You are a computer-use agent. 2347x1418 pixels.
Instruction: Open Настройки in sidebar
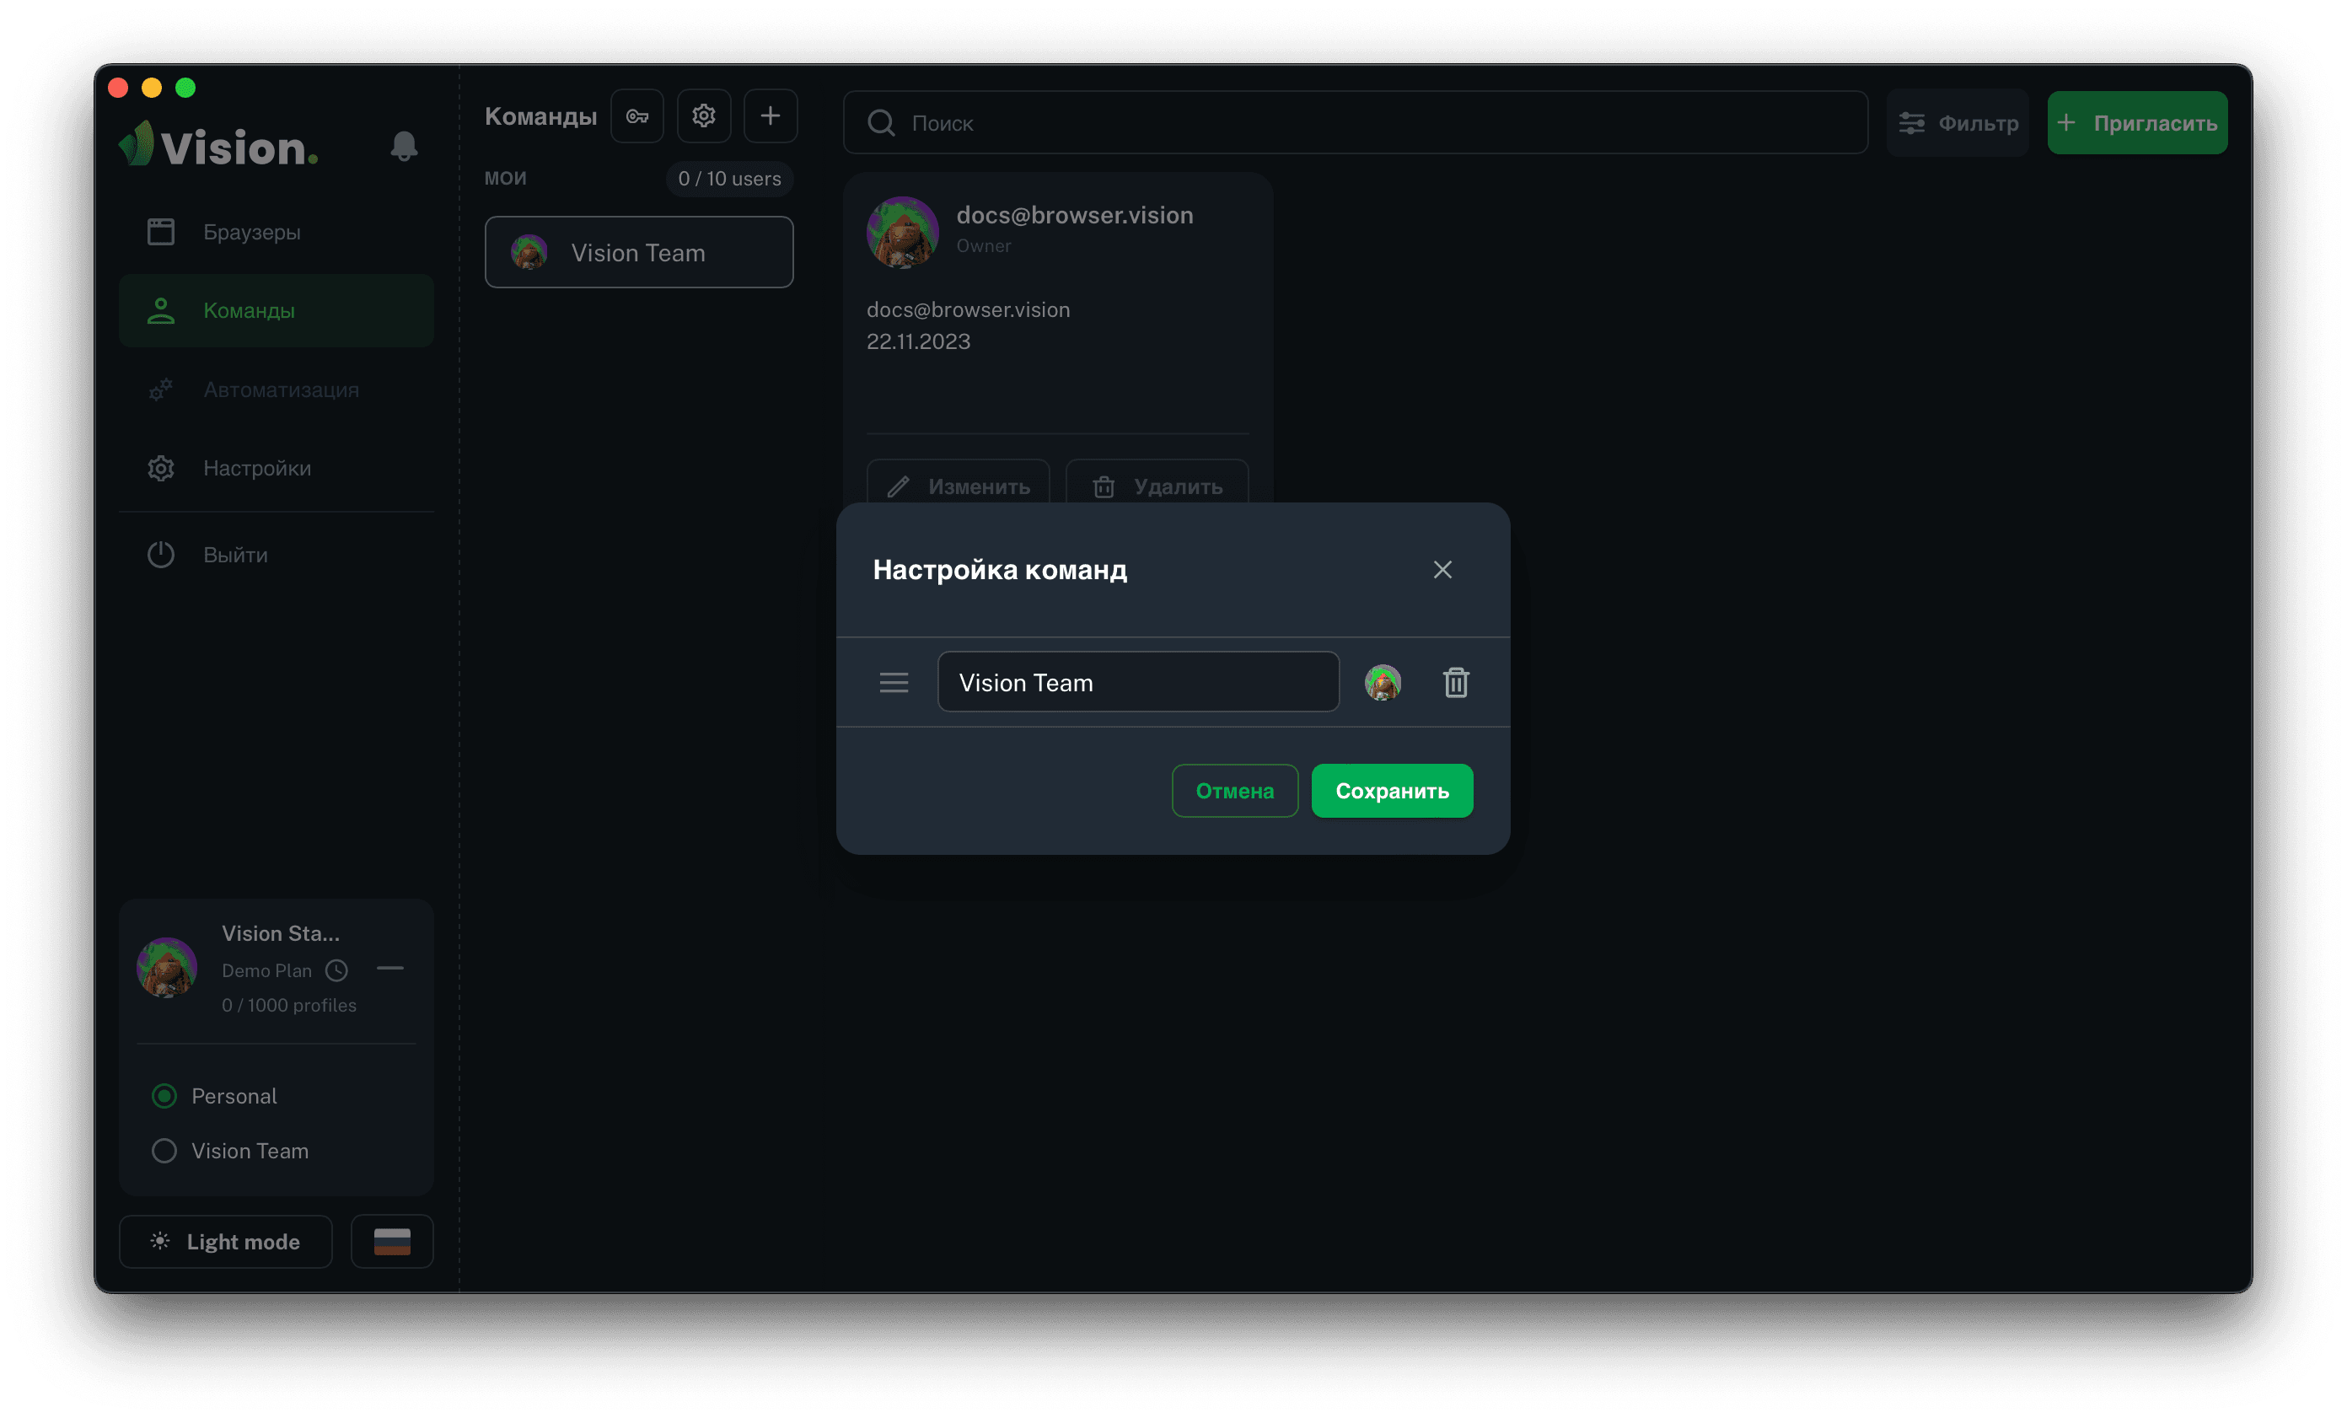pyautogui.click(x=256, y=469)
